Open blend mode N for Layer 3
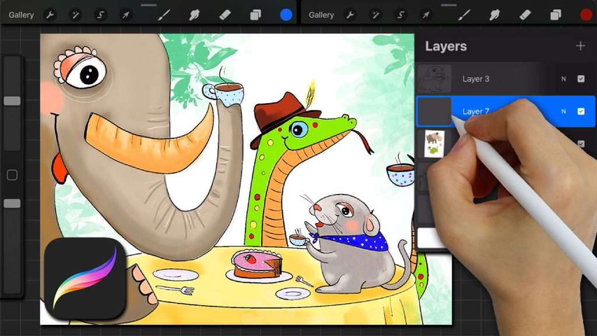The width and height of the screenshot is (597, 336). pyautogui.click(x=563, y=79)
